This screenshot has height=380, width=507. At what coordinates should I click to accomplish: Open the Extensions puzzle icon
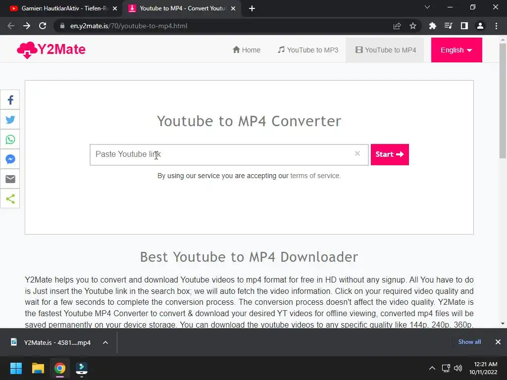coord(432,26)
